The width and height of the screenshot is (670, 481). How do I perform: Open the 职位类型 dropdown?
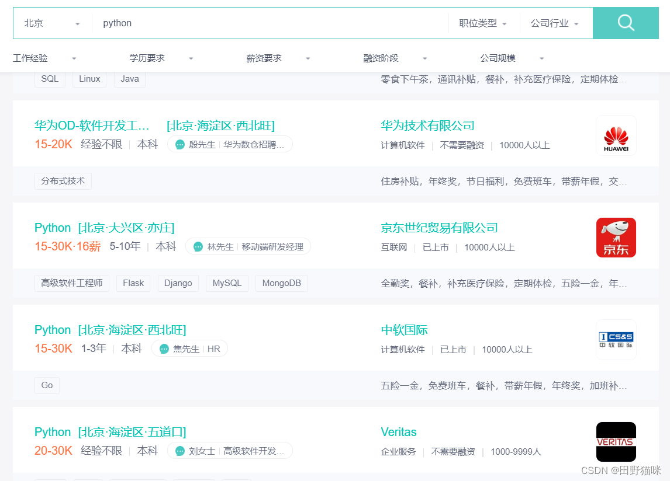point(483,23)
